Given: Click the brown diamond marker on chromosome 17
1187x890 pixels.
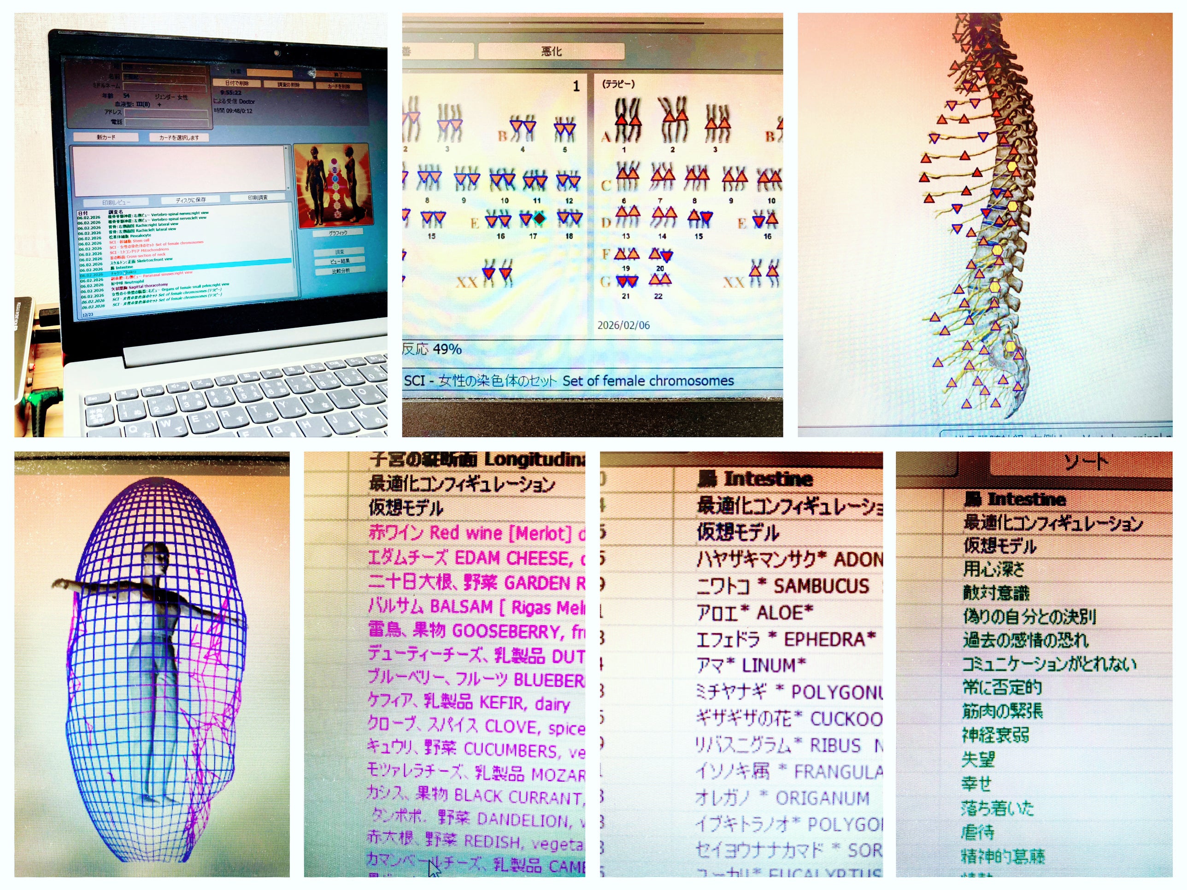Looking at the screenshot, I should [x=539, y=218].
